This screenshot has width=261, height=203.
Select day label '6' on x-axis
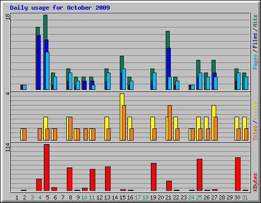click(55, 197)
